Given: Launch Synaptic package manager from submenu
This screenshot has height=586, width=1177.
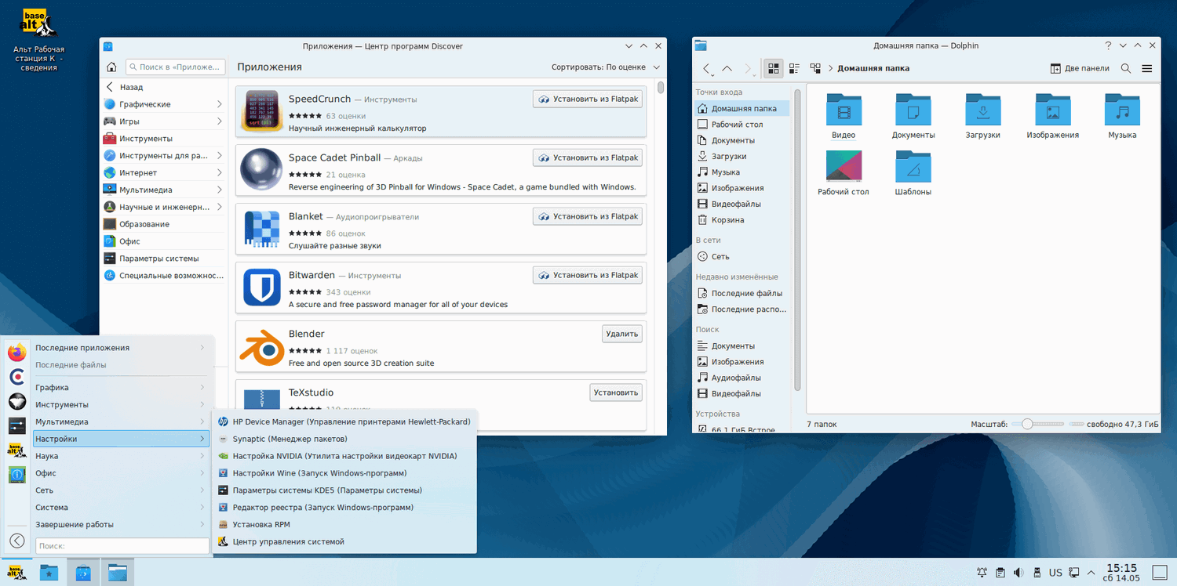Looking at the screenshot, I should point(344,439).
